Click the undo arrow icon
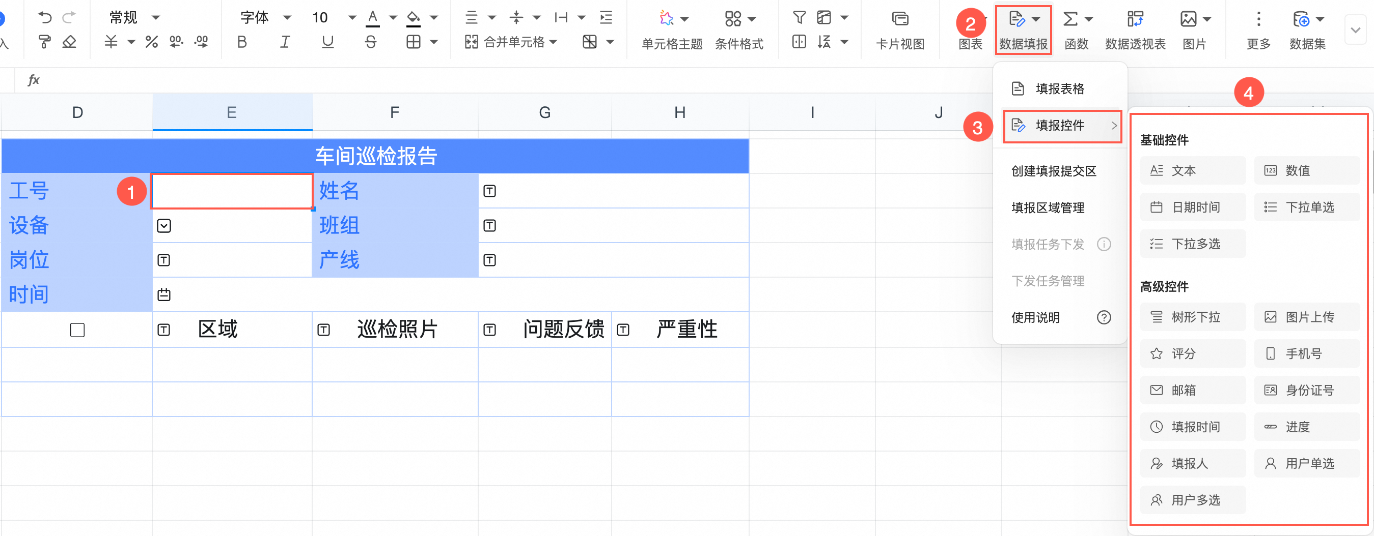This screenshot has height=536, width=1374. point(45,18)
